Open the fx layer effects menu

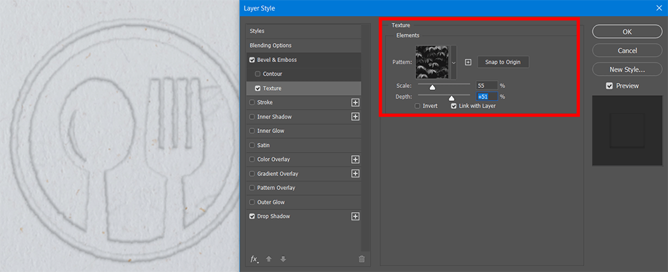coord(254,259)
